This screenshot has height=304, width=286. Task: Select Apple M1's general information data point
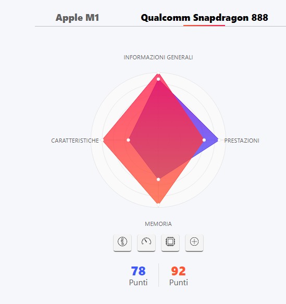tap(158, 79)
